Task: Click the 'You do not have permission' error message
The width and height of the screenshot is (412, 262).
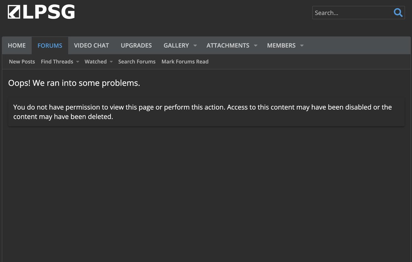Action: (x=206, y=112)
